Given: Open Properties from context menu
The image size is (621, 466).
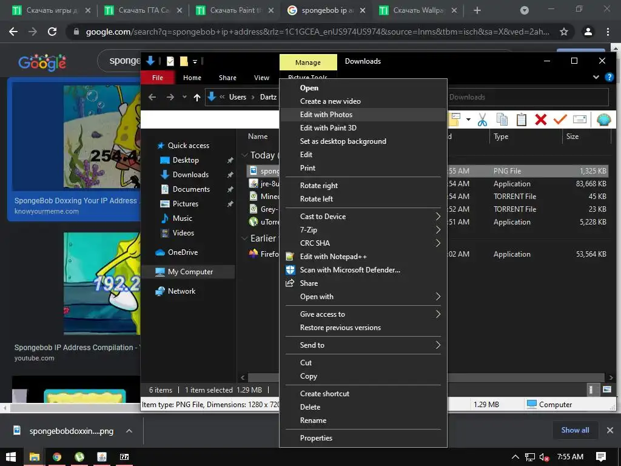Looking at the screenshot, I should pos(363,438).
